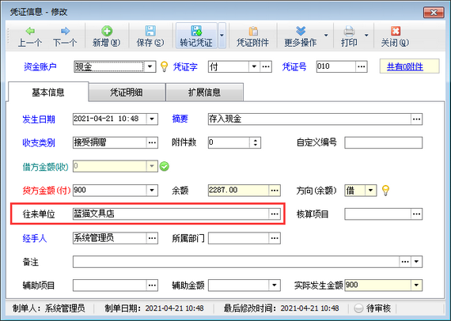Save voucher using 保存 disk icon
The image size is (451, 321).
[150, 31]
